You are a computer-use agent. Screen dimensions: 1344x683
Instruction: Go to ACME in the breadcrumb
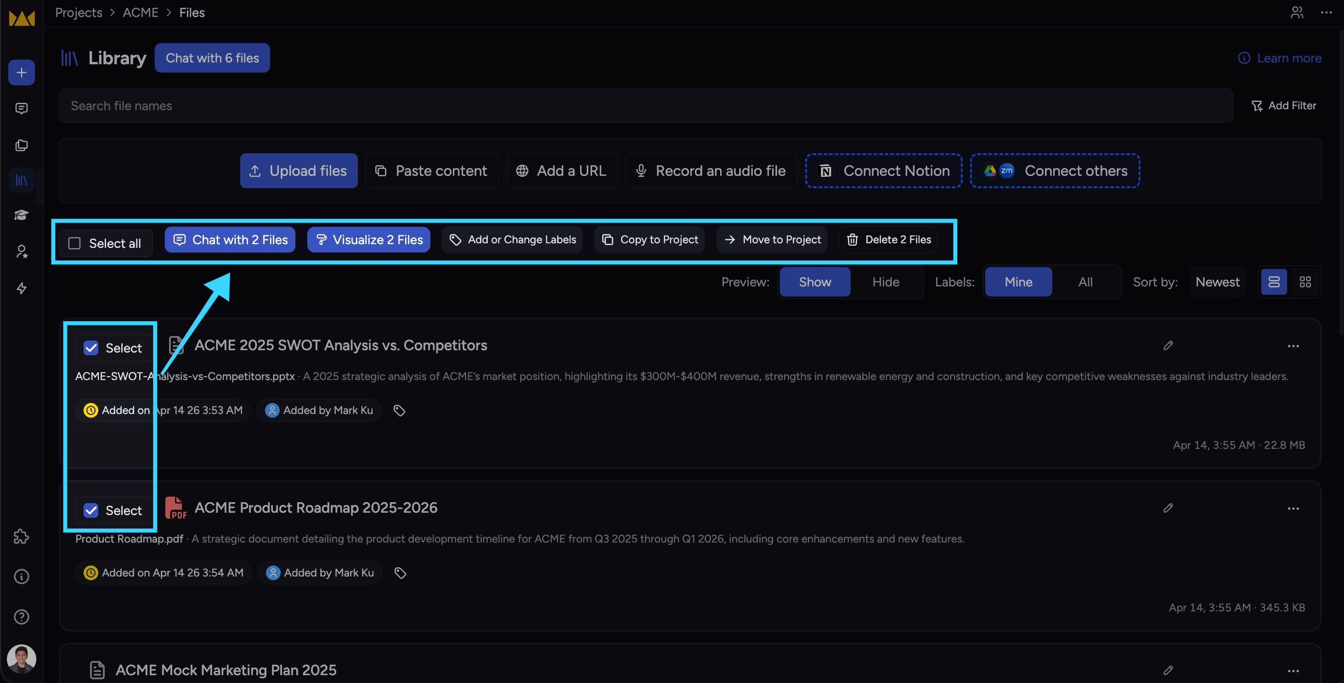pos(141,12)
